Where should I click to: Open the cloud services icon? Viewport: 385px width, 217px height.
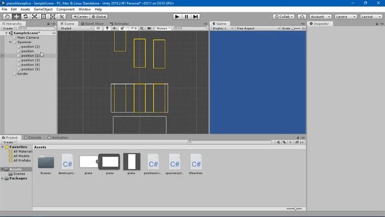pos(302,16)
